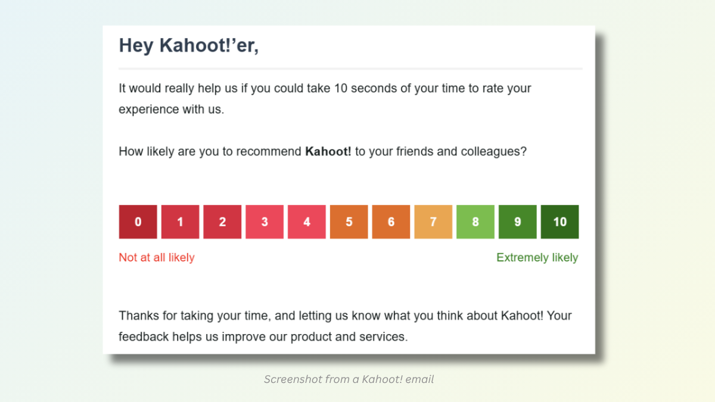Screen dimensions: 715x402
Task: Click the "Hey Kahoot!'er," heading
Action: coord(189,46)
